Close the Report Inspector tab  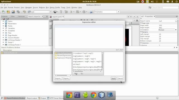(42, 16)
